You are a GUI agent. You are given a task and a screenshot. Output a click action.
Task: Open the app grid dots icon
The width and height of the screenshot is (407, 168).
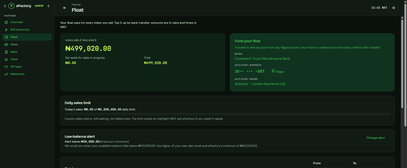pyautogui.click(x=5, y=6)
